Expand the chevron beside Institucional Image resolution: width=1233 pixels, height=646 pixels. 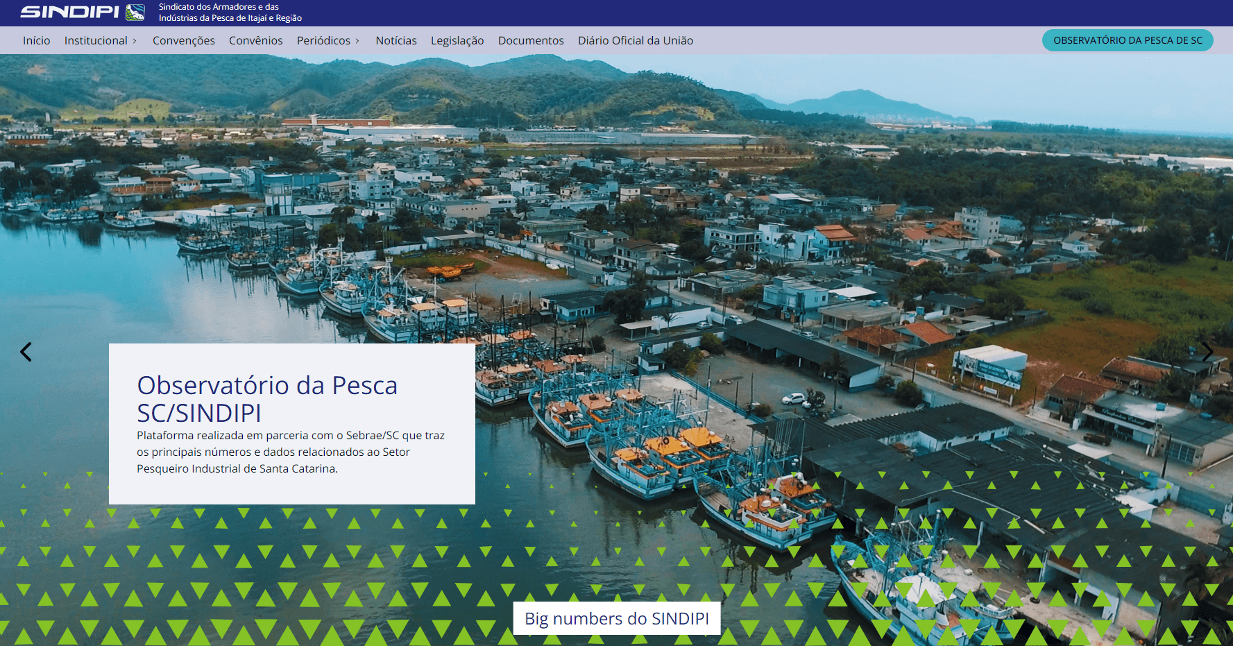click(x=135, y=41)
